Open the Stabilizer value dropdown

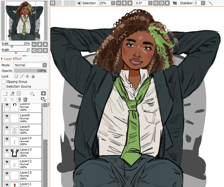(203, 3)
